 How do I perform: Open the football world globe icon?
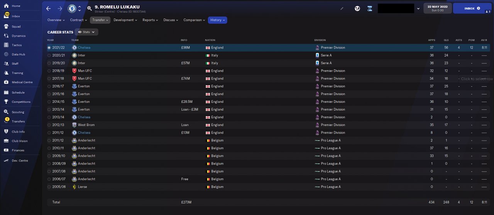[x=357, y=8]
